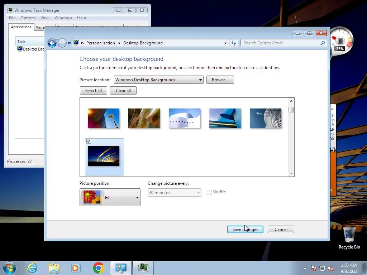This screenshot has width=367, height=275.
Task: Switch to Processes tab in Task Manager
Action: pos(39,28)
